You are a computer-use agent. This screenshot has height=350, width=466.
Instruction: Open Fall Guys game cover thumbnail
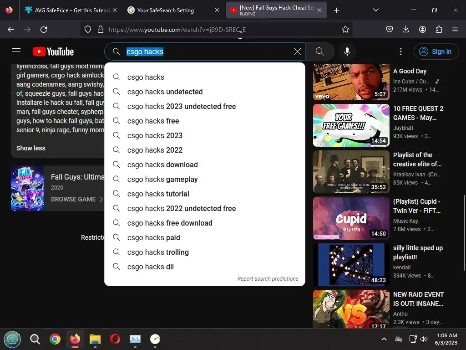tap(27, 188)
